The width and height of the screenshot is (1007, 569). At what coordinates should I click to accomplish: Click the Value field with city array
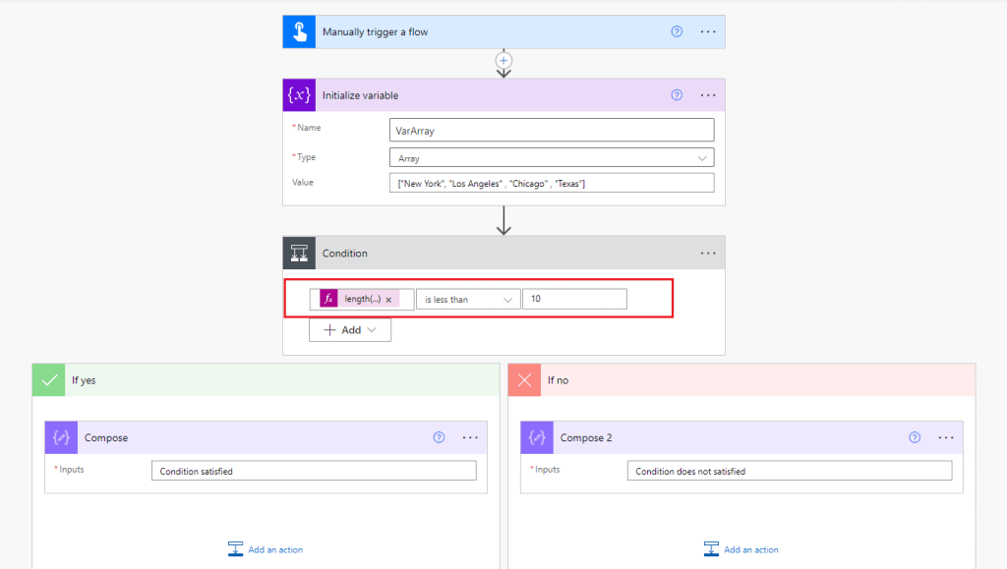pos(552,184)
